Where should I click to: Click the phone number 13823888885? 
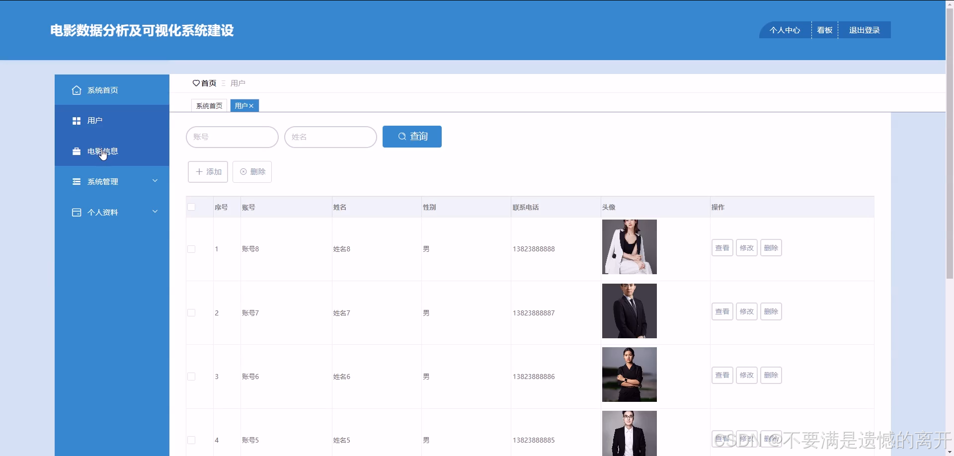pos(534,440)
